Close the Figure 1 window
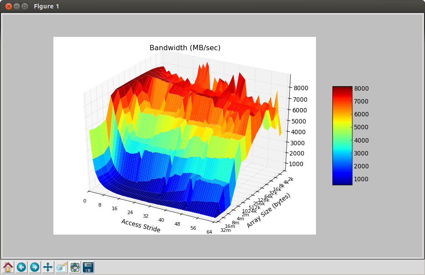425x275 pixels. click(x=8, y=6)
